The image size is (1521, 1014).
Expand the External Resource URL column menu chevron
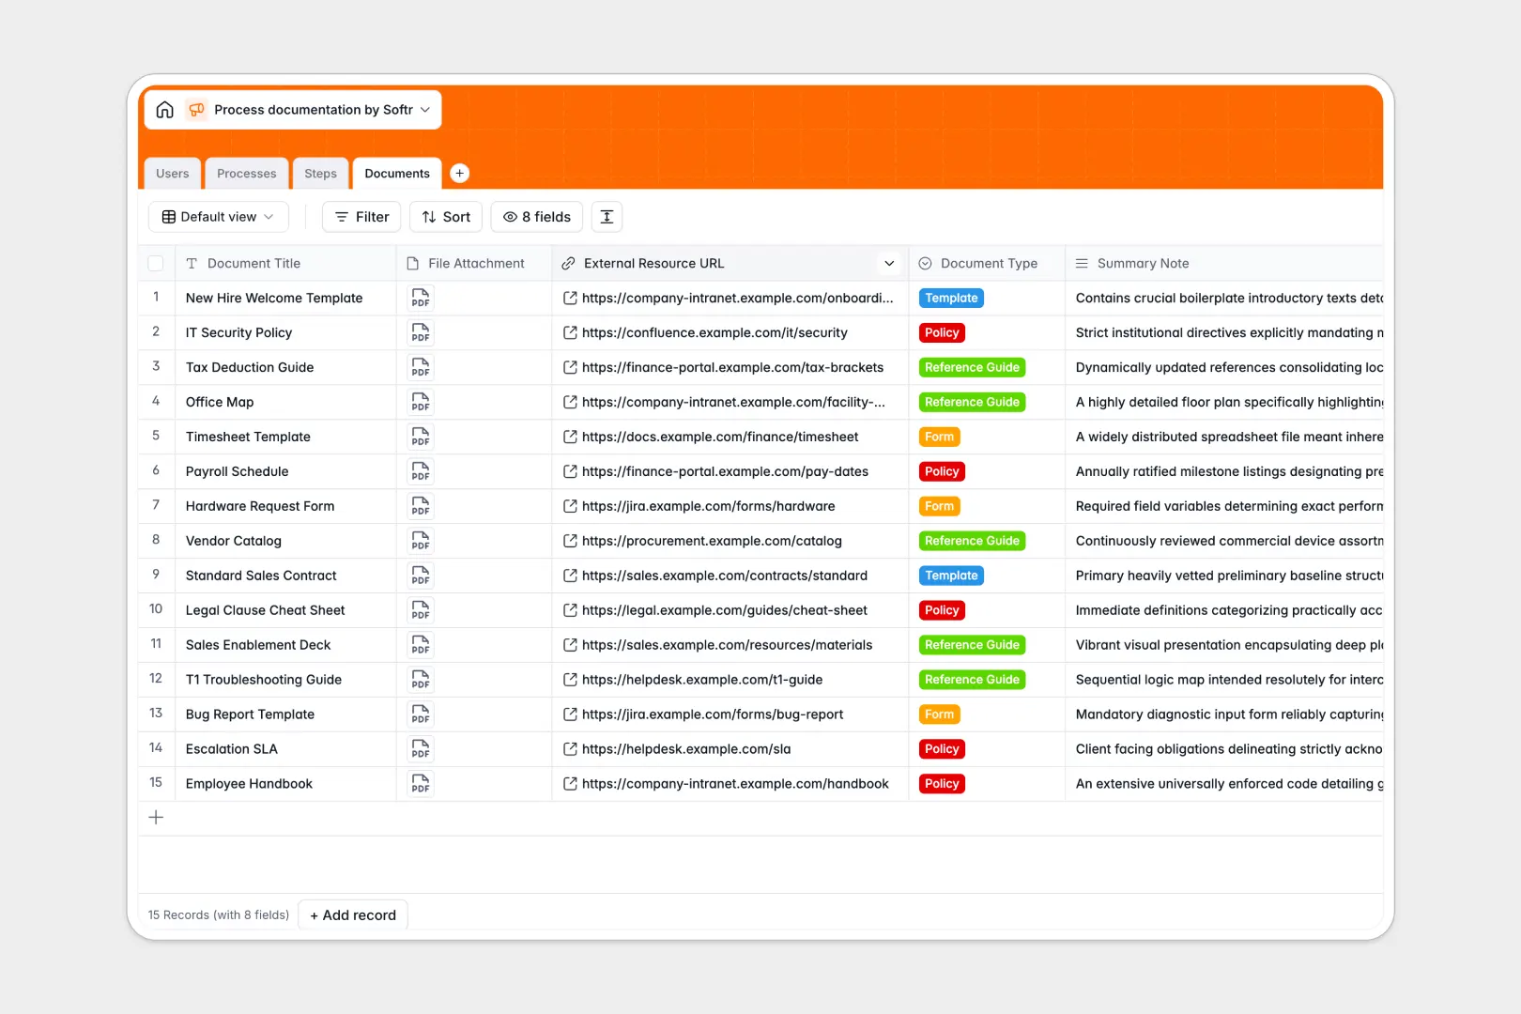coord(888,263)
